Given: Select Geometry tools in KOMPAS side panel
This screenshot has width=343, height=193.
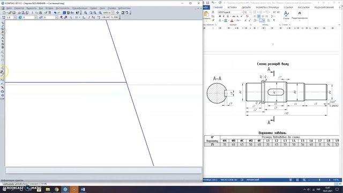Looking at the screenshot, I should (x=3, y=23).
